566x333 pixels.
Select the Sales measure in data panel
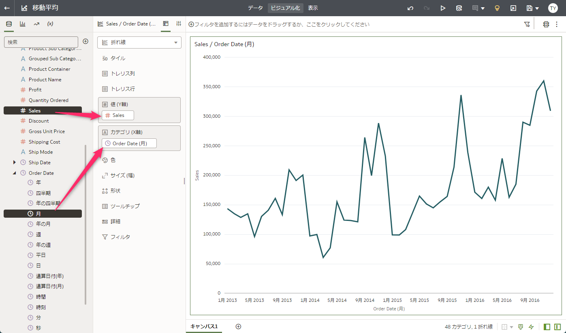click(x=43, y=110)
